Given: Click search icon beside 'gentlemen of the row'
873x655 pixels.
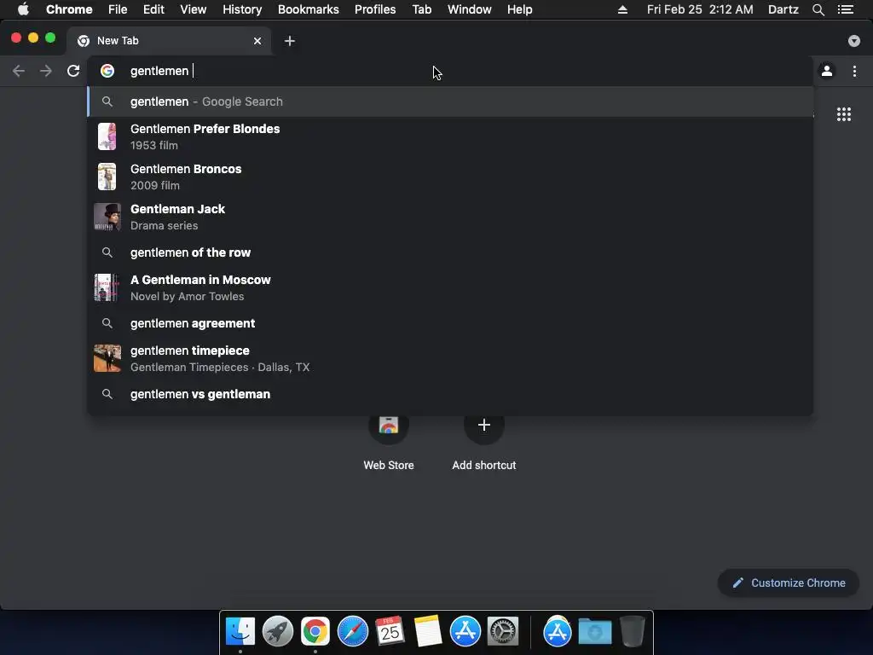Looking at the screenshot, I should click(107, 252).
